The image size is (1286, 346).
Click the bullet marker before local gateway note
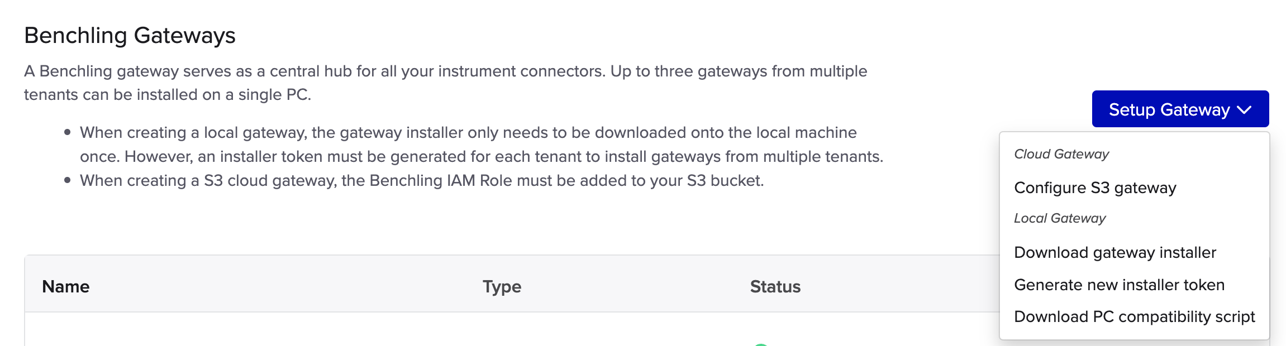[67, 132]
